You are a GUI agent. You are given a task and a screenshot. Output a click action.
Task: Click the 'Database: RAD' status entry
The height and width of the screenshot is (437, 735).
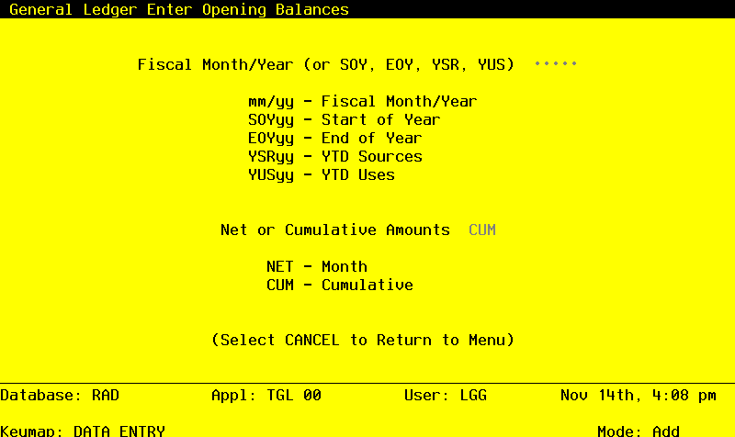pos(60,396)
